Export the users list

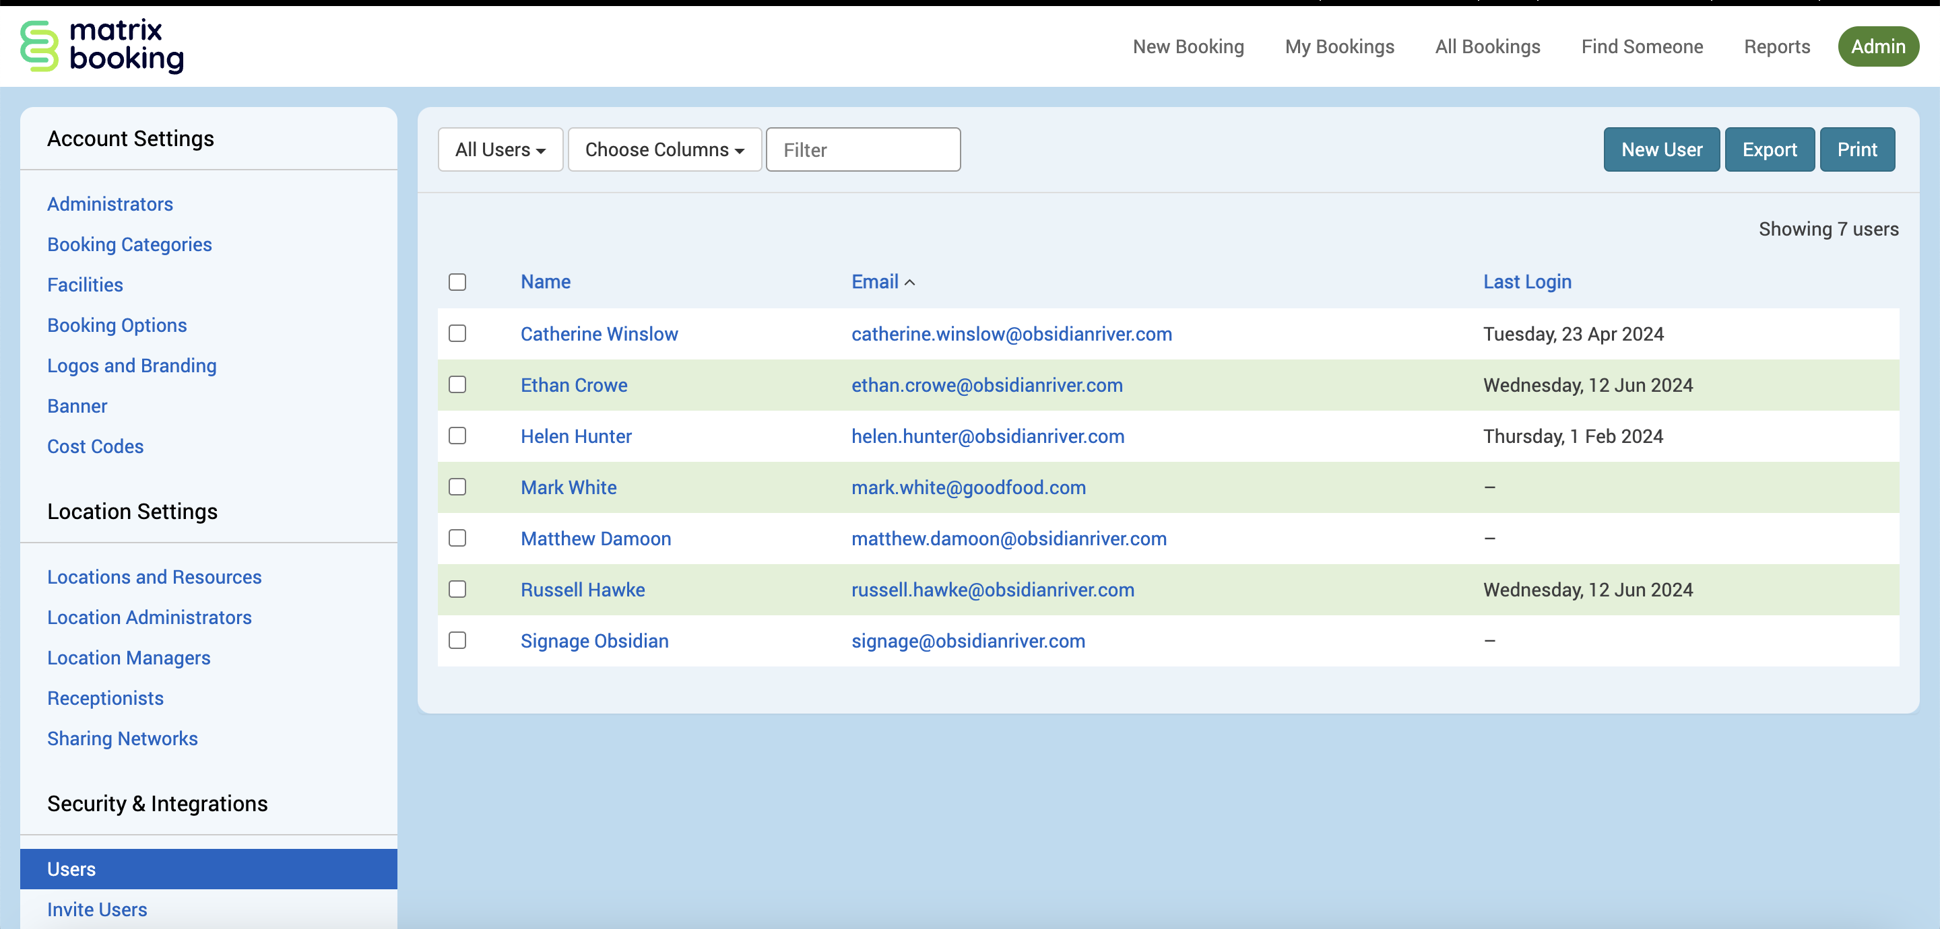click(1769, 150)
